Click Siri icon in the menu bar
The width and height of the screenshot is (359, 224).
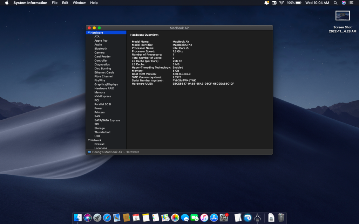pyautogui.click(x=344, y=3)
